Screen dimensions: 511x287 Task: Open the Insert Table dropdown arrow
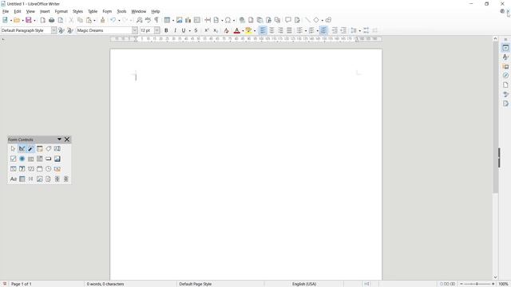point(173,21)
